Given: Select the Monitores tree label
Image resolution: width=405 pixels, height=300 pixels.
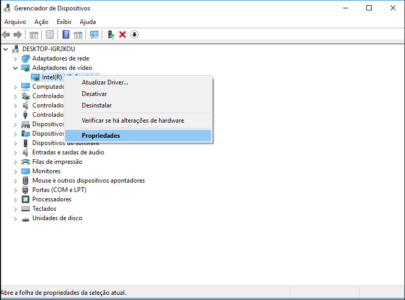Looking at the screenshot, I should pos(46,171).
